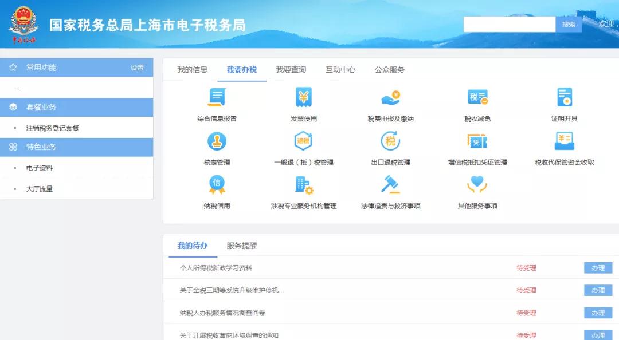619x340 pixels.
Task: Click the 核定管理 stamp icon
Action: 217,141
